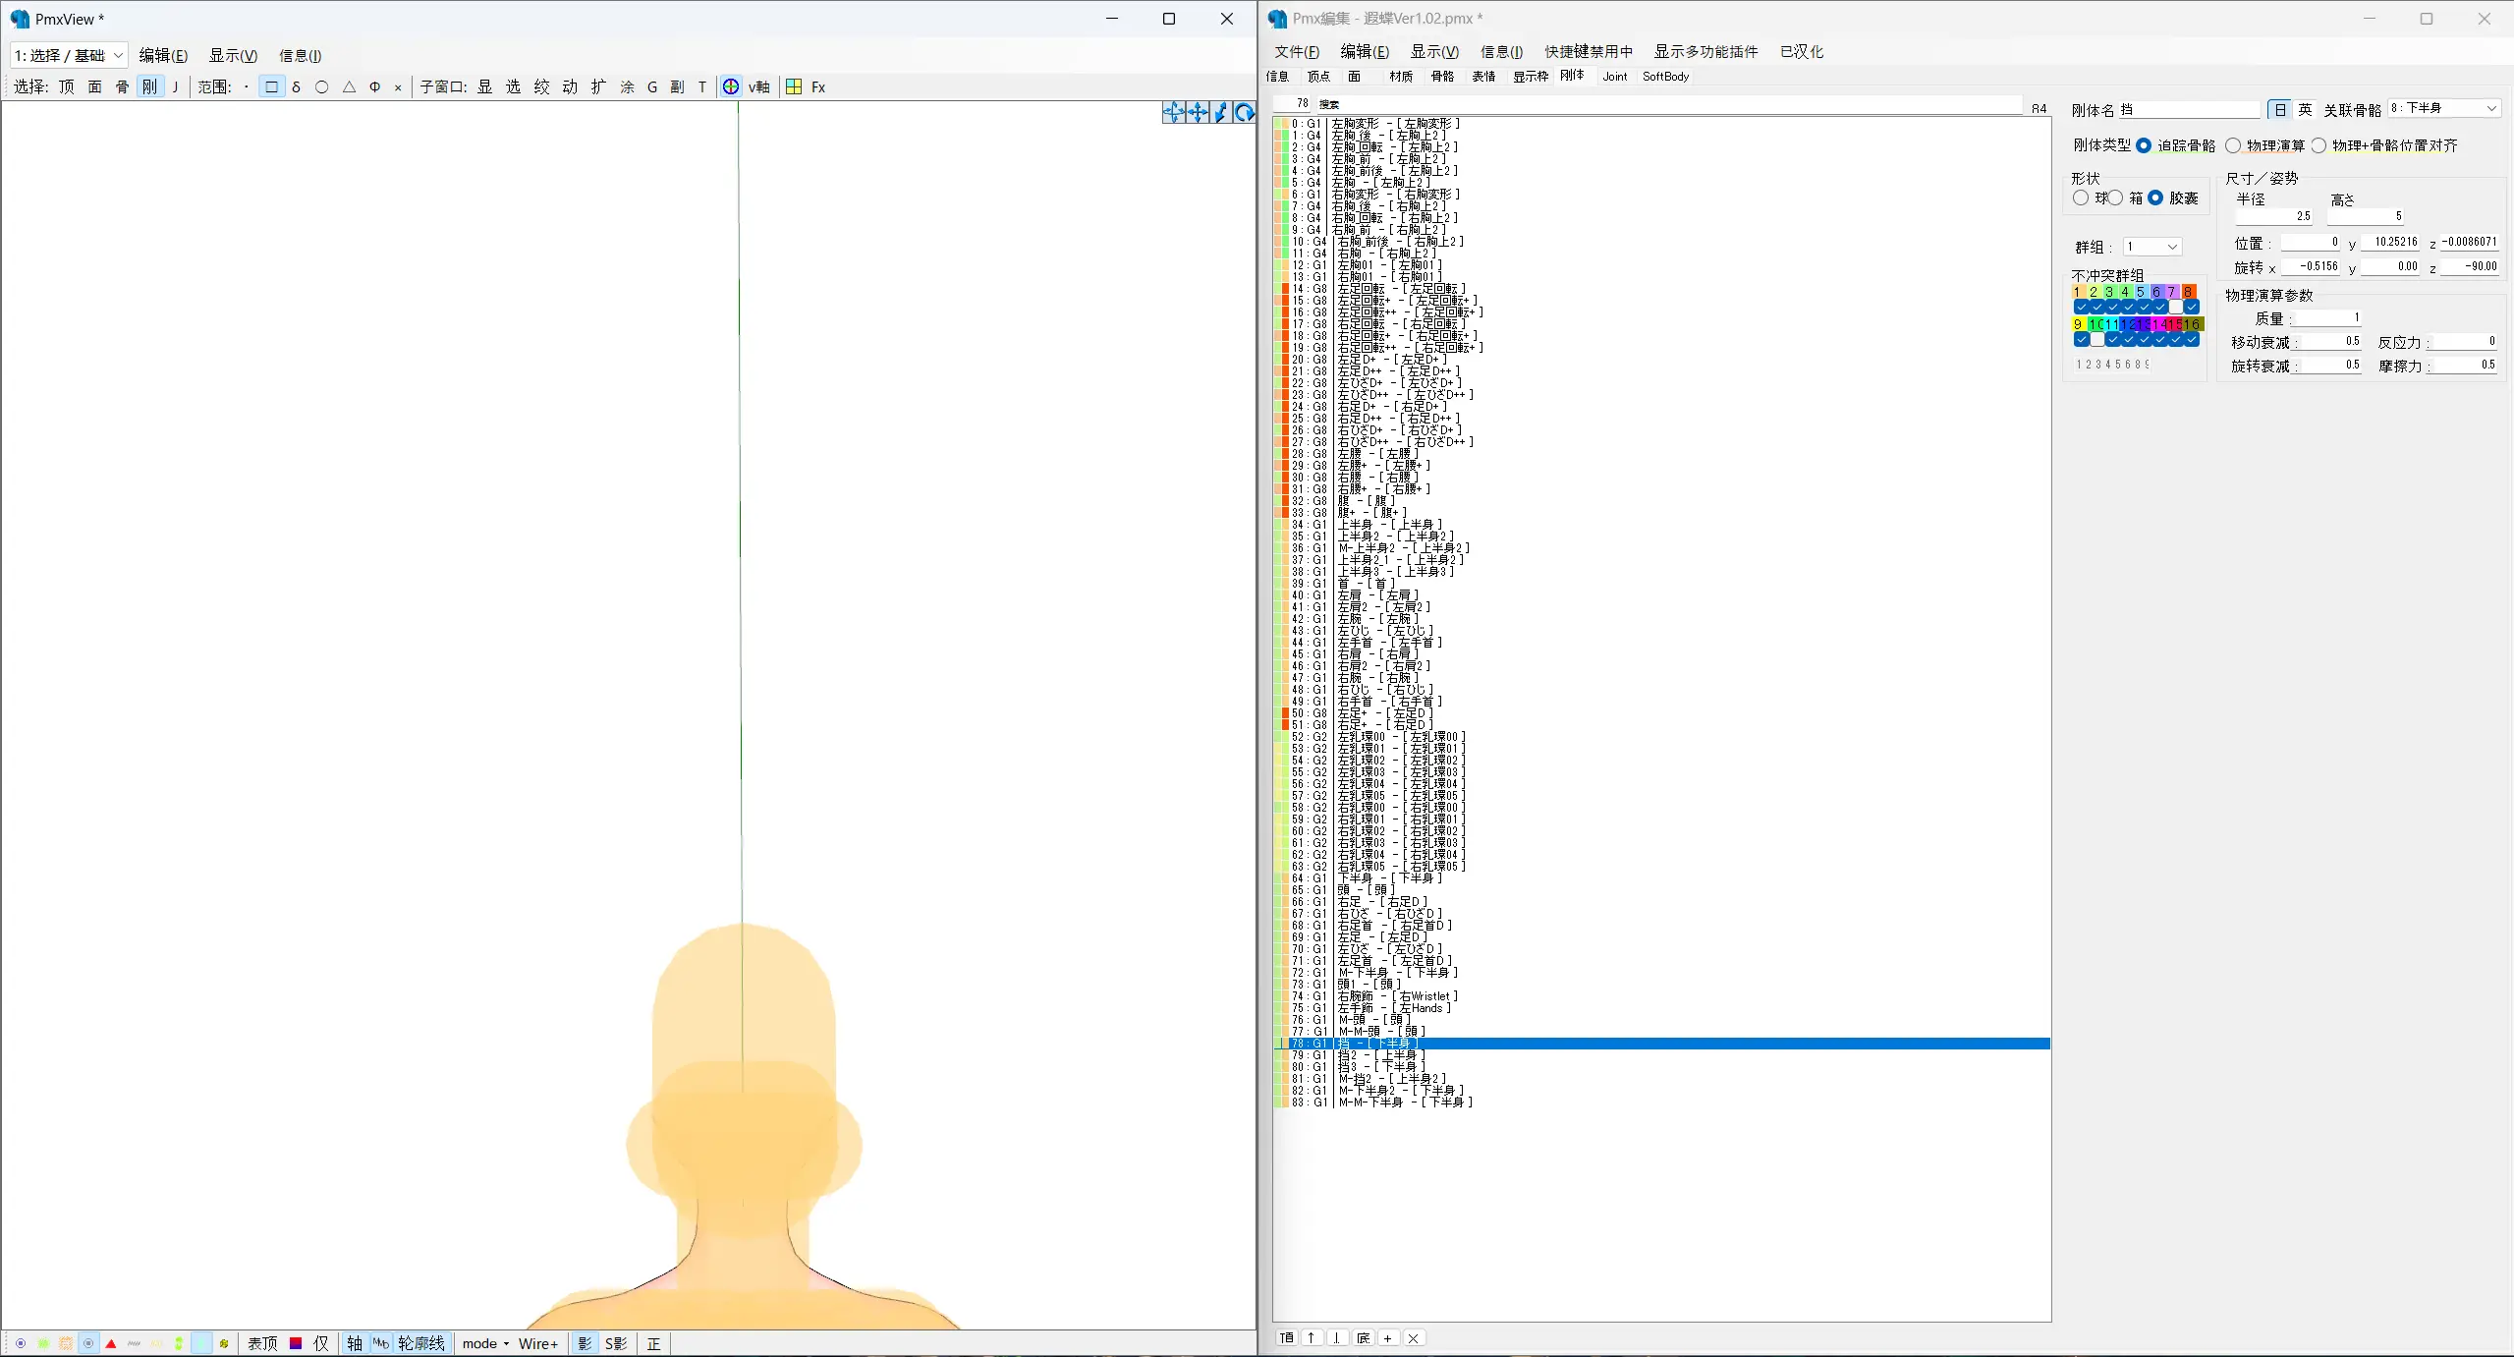The height and width of the screenshot is (1357, 2514).
Task: Move rigid body up with arrow button
Action: [x=1311, y=1337]
